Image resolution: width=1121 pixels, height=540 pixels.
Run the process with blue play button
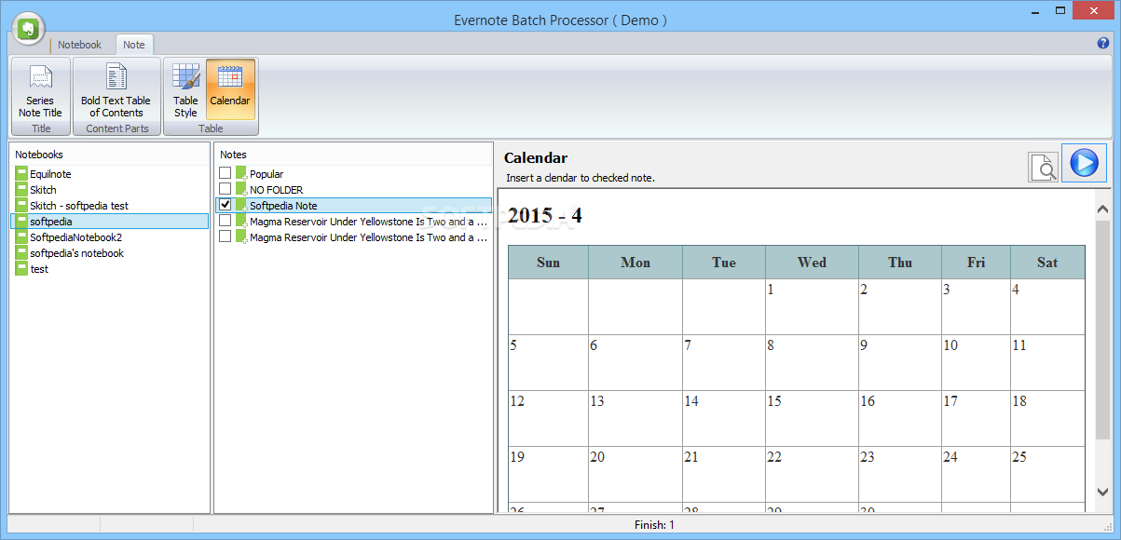pos(1084,163)
